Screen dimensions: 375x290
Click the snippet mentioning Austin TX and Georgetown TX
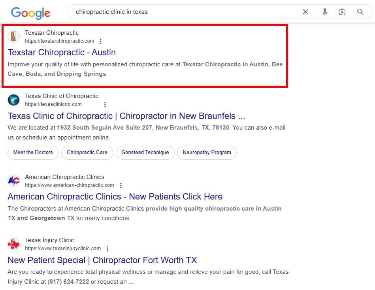coord(145,213)
